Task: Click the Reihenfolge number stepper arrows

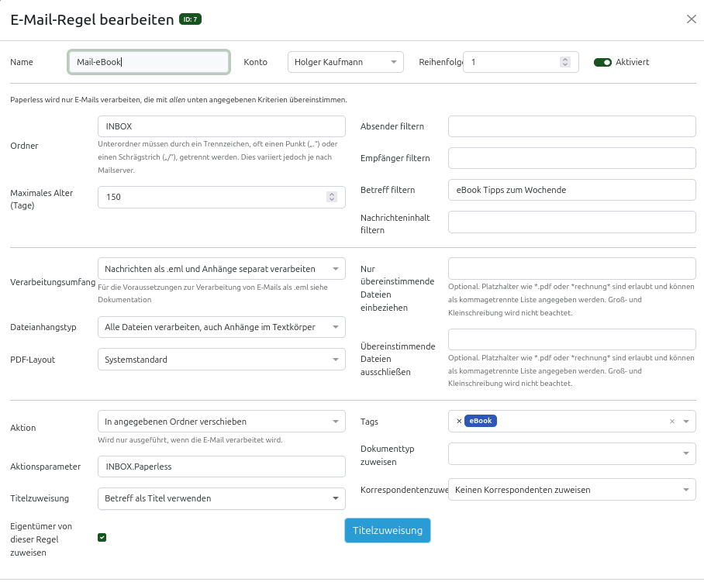Action: 564,62
